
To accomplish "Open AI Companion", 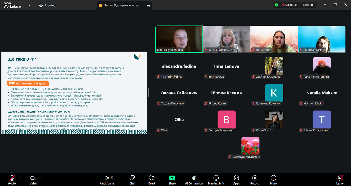I will coord(194,179).
